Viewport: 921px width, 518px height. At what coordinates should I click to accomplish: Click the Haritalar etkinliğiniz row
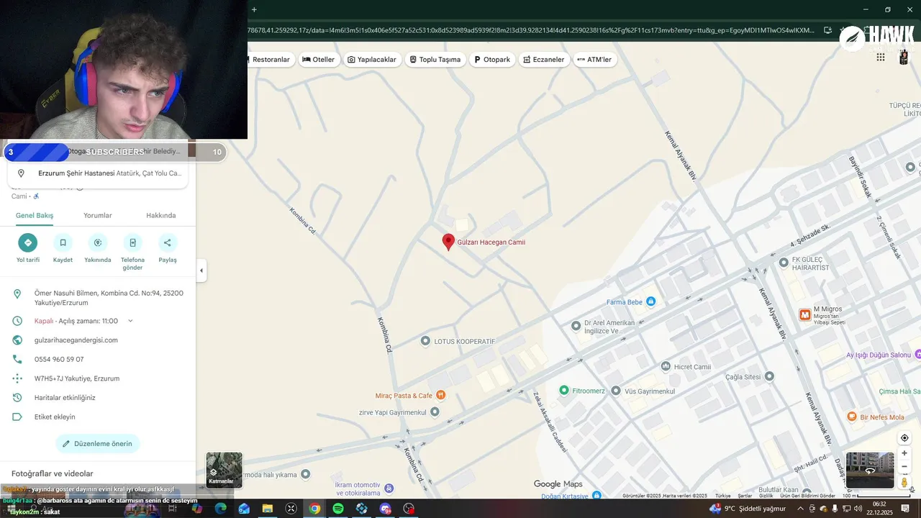(x=98, y=397)
